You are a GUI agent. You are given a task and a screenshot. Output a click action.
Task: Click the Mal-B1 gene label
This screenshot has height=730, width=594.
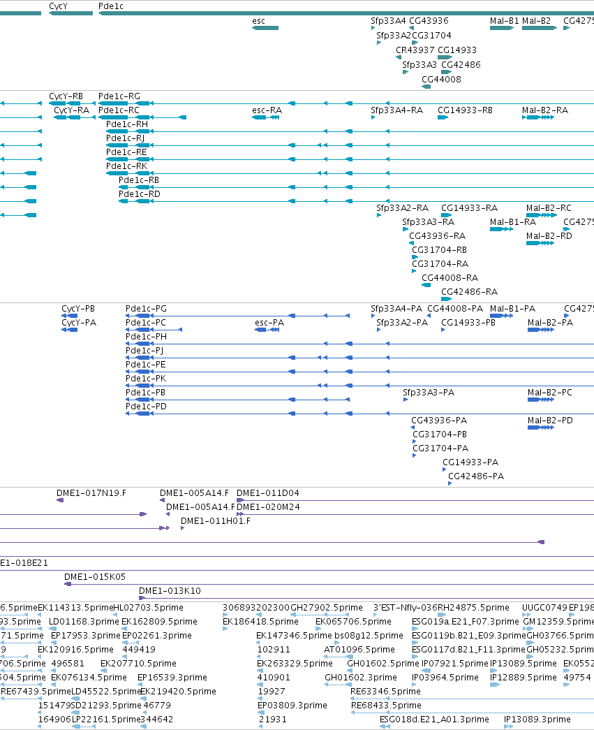504,21
